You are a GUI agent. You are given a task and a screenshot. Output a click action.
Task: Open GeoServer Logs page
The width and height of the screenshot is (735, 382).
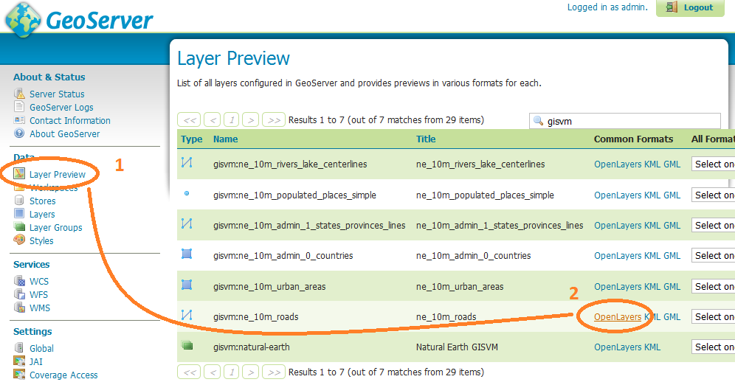tap(61, 107)
